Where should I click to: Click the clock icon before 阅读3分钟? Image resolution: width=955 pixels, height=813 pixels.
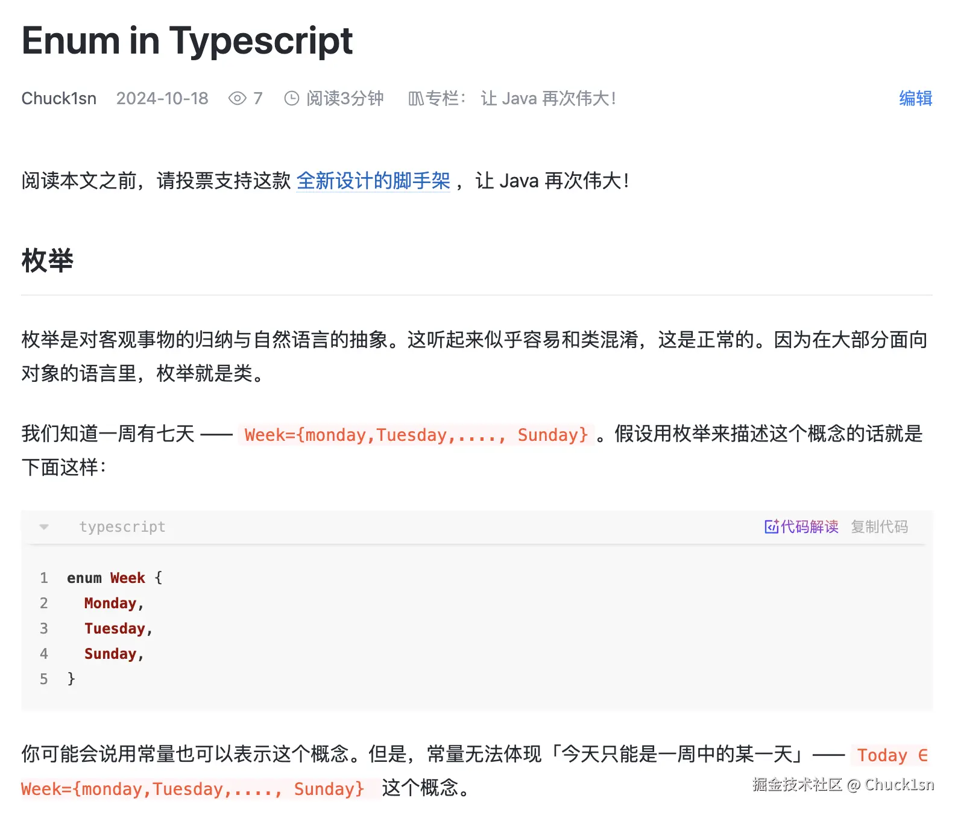[x=292, y=98]
